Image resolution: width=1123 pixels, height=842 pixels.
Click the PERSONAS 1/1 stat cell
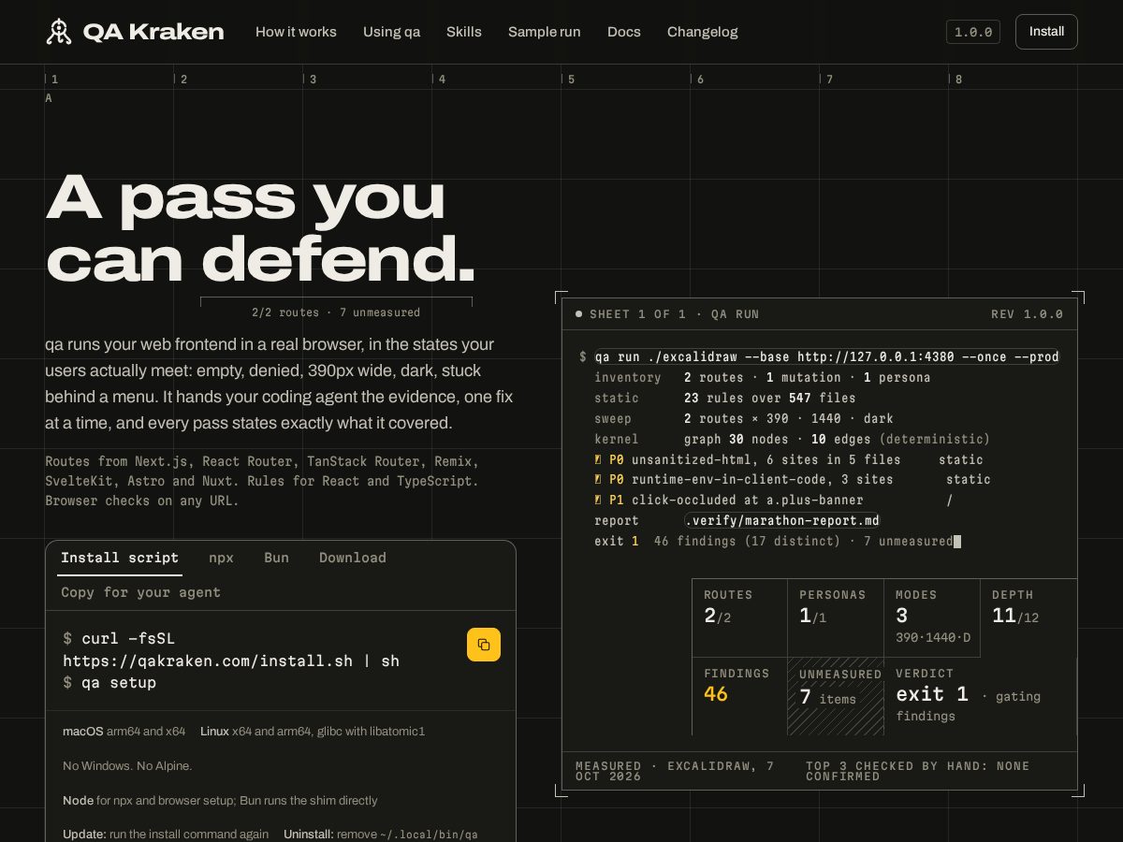[x=836, y=617]
